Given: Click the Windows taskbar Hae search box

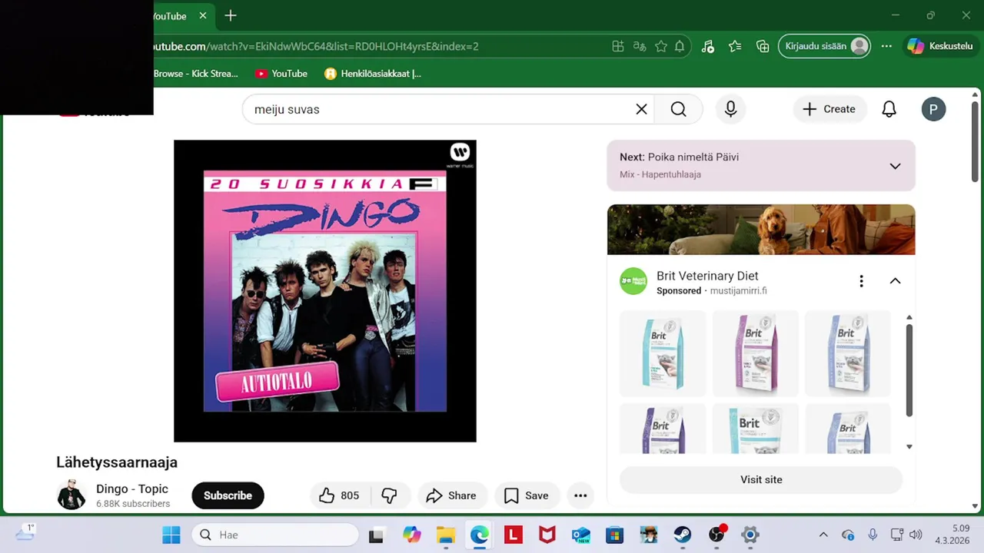Looking at the screenshot, I should pos(275,535).
